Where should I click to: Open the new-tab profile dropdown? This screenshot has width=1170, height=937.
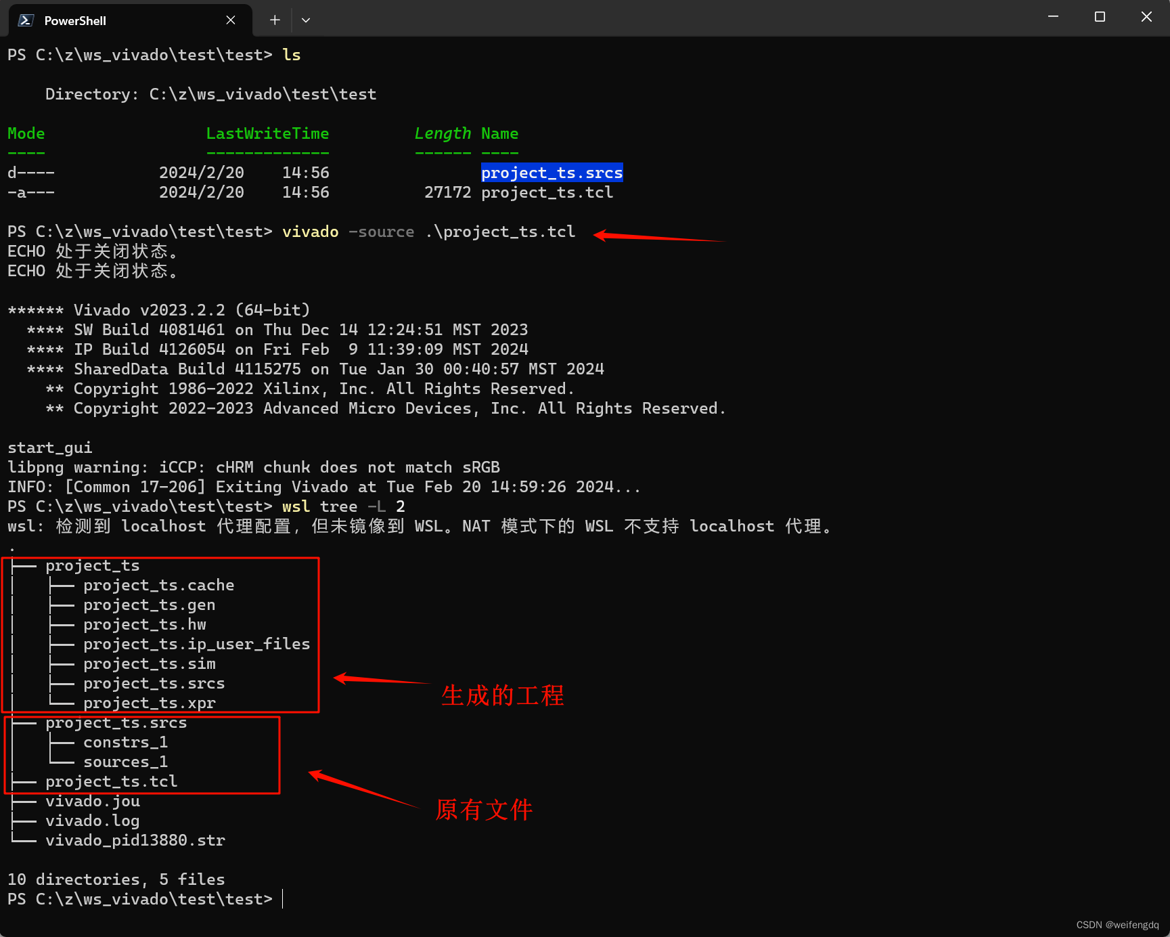[306, 20]
